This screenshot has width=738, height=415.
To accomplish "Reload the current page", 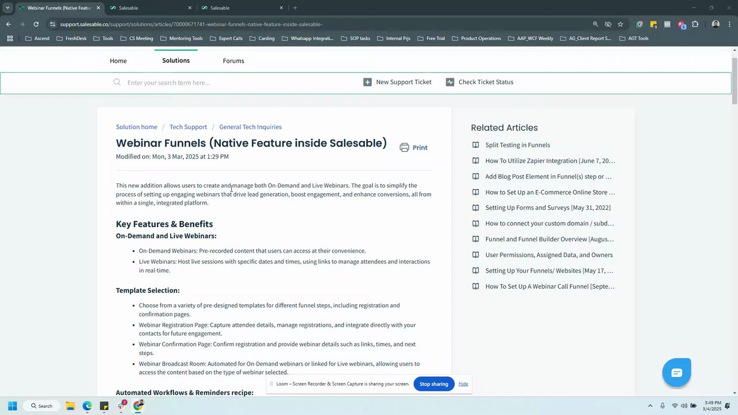I will pyautogui.click(x=36, y=24).
